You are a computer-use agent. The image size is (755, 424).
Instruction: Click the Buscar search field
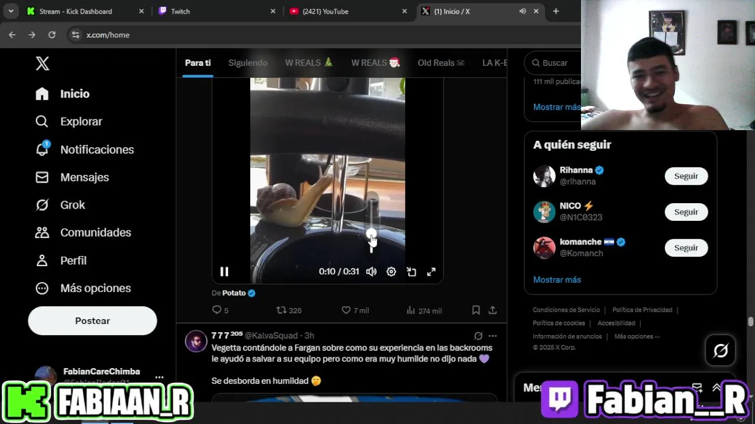tap(554, 63)
